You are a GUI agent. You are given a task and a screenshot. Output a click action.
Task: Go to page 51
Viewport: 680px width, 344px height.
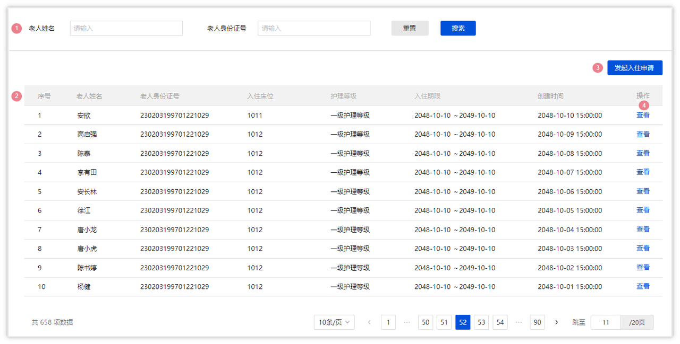[x=444, y=322]
